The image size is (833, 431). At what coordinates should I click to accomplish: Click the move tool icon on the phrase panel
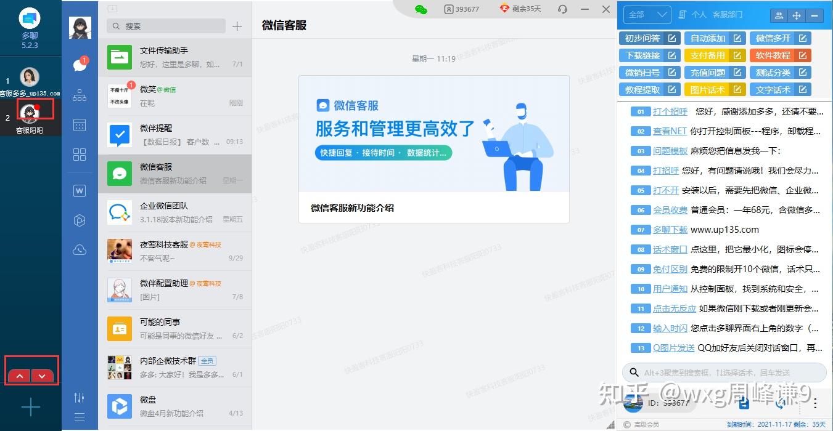(x=797, y=15)
